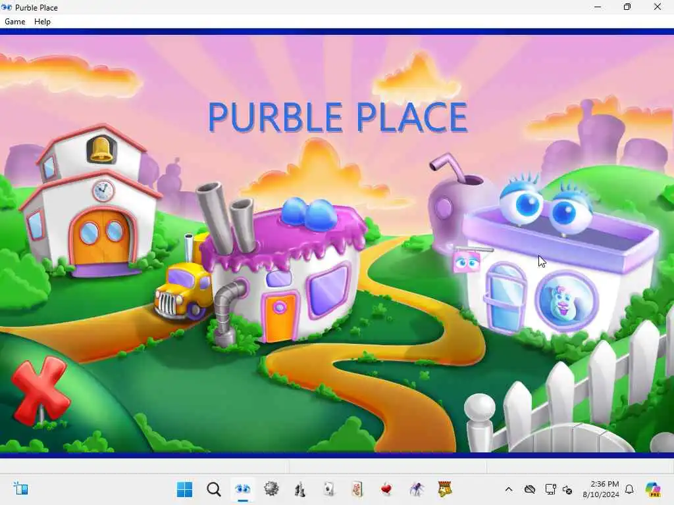Viewport: 674px width, 505px height.
Task: Close the Purble Place window
Action: pyautogui.click(x=658, y=7)
